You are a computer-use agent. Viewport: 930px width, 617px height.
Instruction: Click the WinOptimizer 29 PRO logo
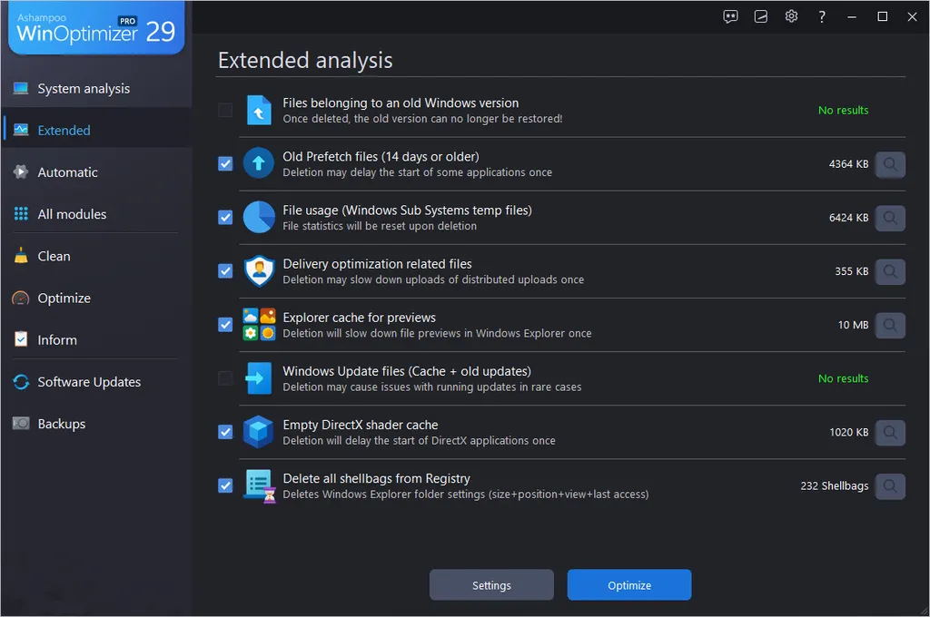coord(96,27)
